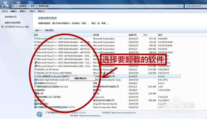
Task: Click the Back navigation arrow button
Action: (3, 6)
